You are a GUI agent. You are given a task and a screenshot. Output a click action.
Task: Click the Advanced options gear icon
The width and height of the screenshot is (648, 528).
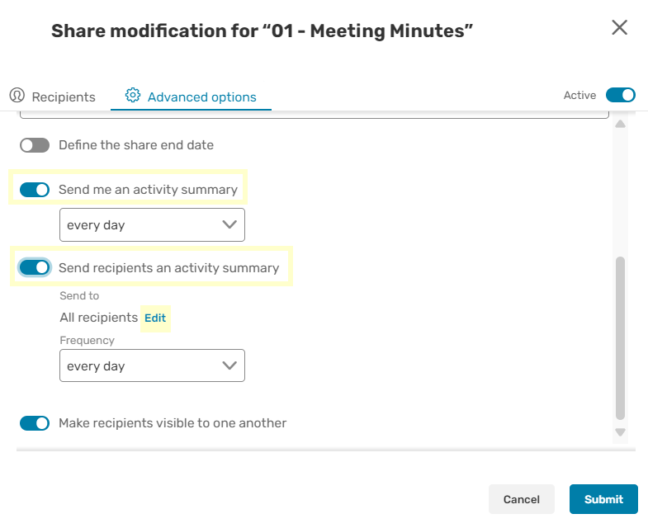(x=133, y=95)
